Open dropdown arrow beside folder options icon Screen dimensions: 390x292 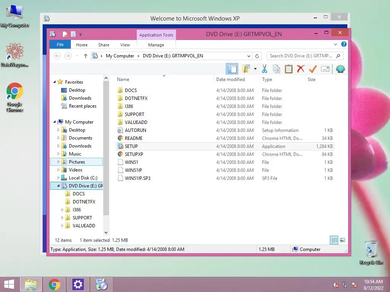point(255,69)
